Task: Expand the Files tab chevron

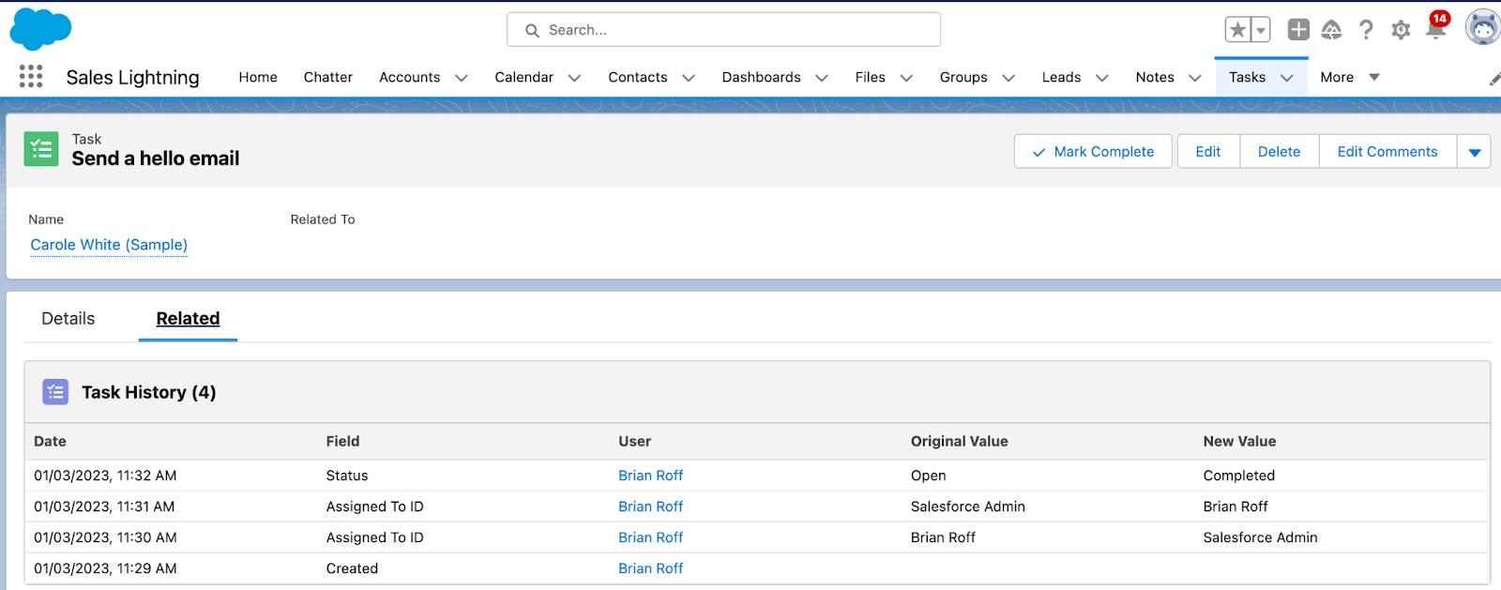Action: tap(906, 78)
